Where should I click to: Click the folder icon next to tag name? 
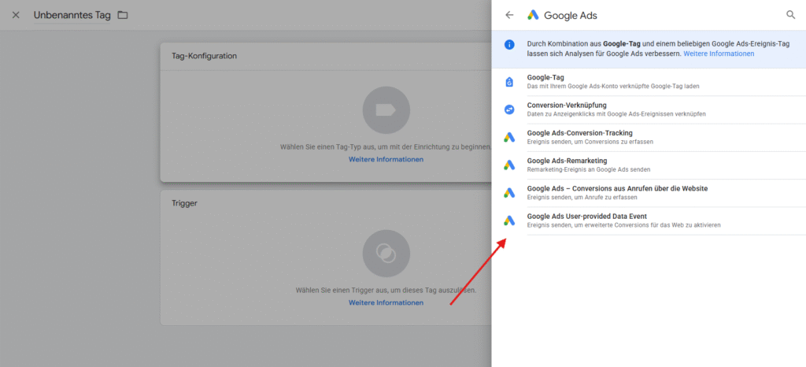(122, 15)
